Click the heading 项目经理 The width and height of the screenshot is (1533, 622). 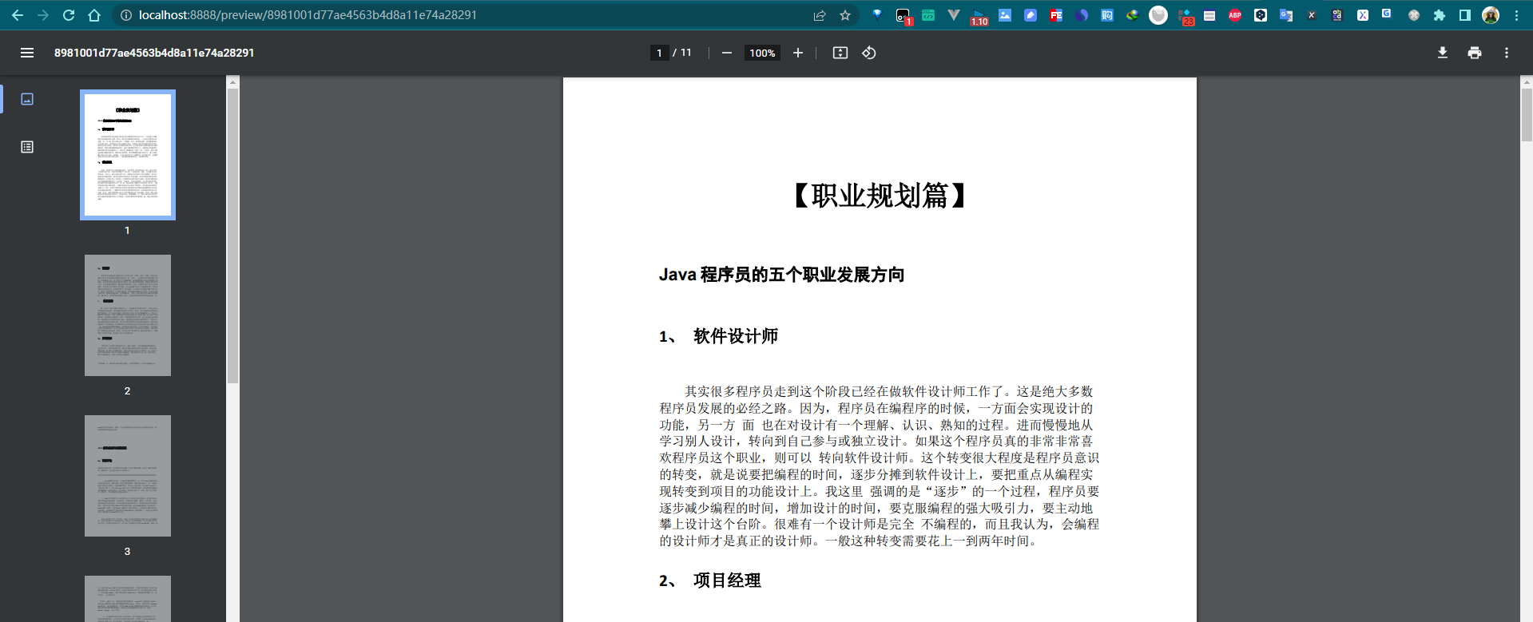pyautogui.click(x=727, y=580)
